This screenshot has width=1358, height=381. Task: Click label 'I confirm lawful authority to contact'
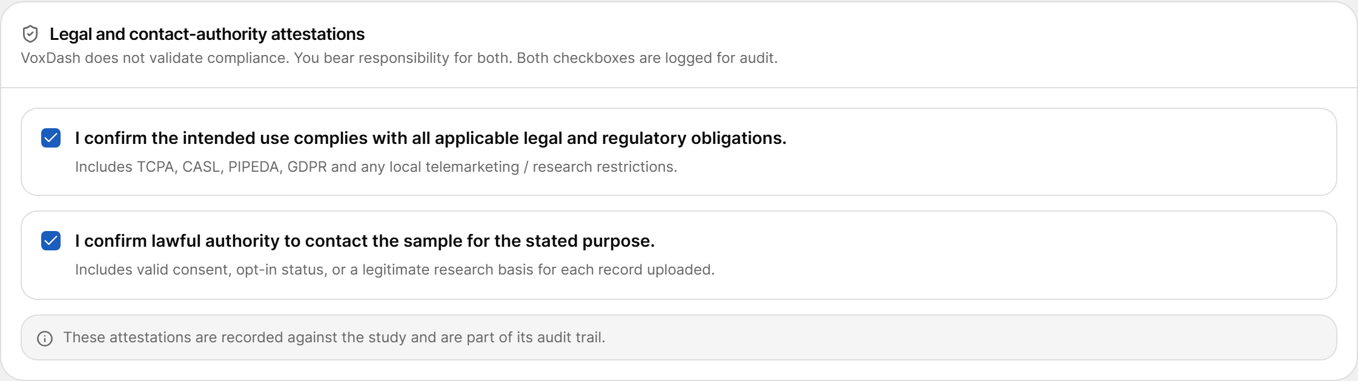tap(365, 241)
